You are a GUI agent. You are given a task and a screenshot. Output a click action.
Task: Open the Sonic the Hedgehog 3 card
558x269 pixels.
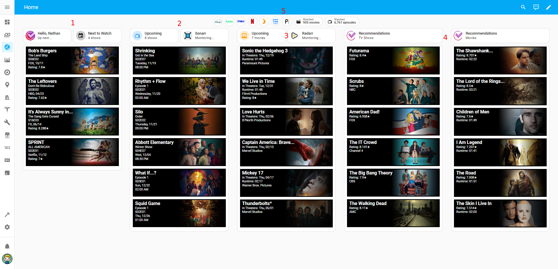pos(286,60)
